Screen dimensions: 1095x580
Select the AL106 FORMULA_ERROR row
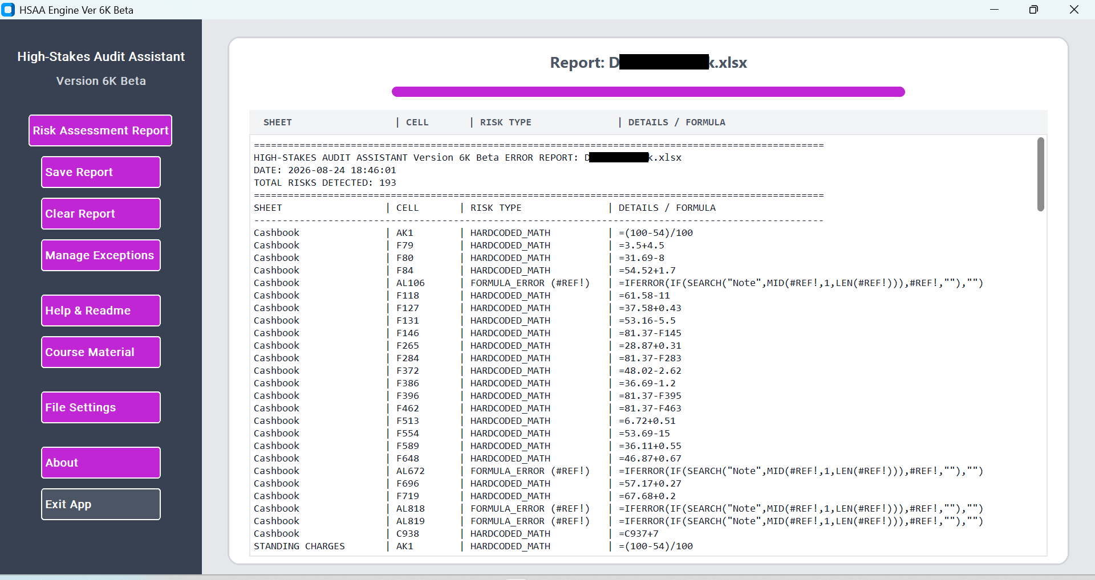[619, 283]
